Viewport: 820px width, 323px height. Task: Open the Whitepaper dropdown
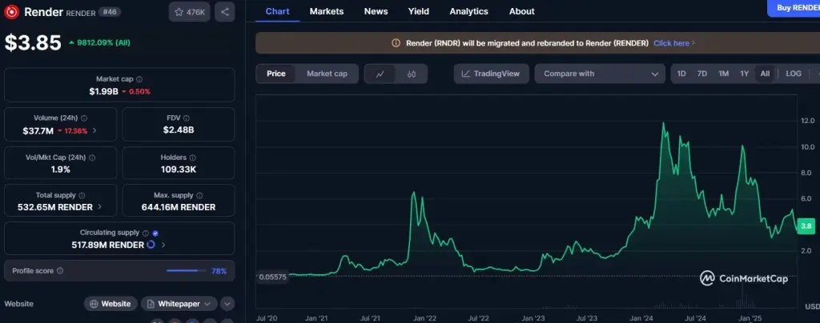coord(179,304)
